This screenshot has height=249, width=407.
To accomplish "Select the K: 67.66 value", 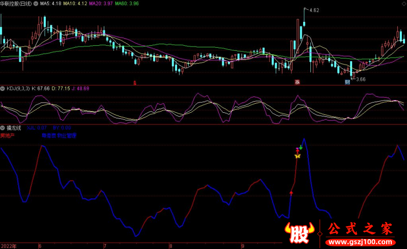I will tap(41, 88).
